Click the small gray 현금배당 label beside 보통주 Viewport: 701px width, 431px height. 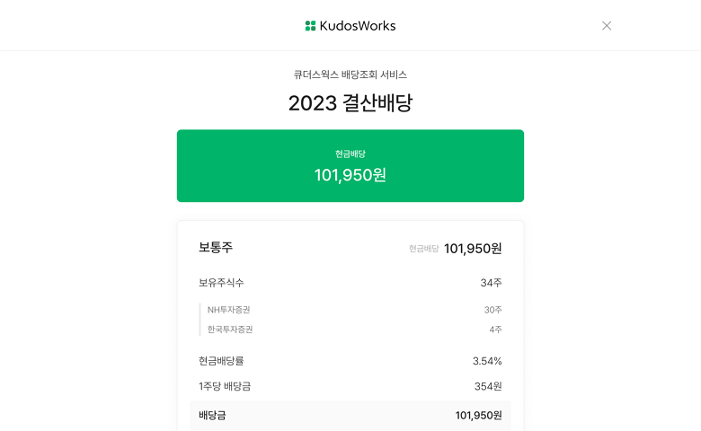click(x=424, y=249)
